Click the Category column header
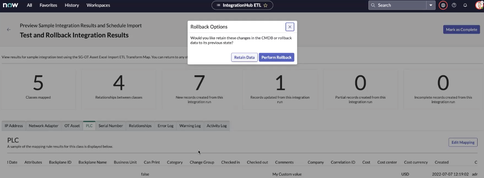Image resolution: width=484 pixels, height=178 pixels. point(175,162)
